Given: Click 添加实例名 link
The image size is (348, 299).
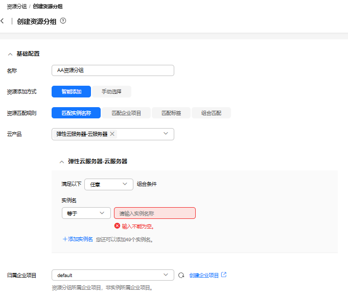Looking at the screenshot, I should (x=78, y=239).
